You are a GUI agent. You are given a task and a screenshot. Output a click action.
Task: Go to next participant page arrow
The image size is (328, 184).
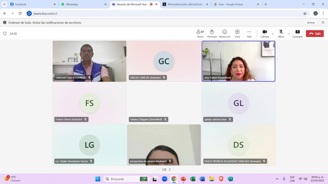pyautogui.click(x=170, y=170)
